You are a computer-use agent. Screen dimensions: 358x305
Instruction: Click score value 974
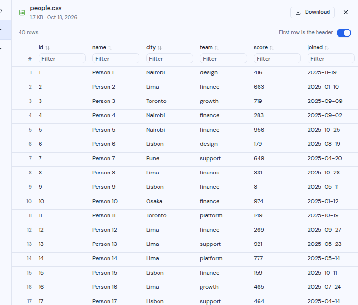click(259, 201)
